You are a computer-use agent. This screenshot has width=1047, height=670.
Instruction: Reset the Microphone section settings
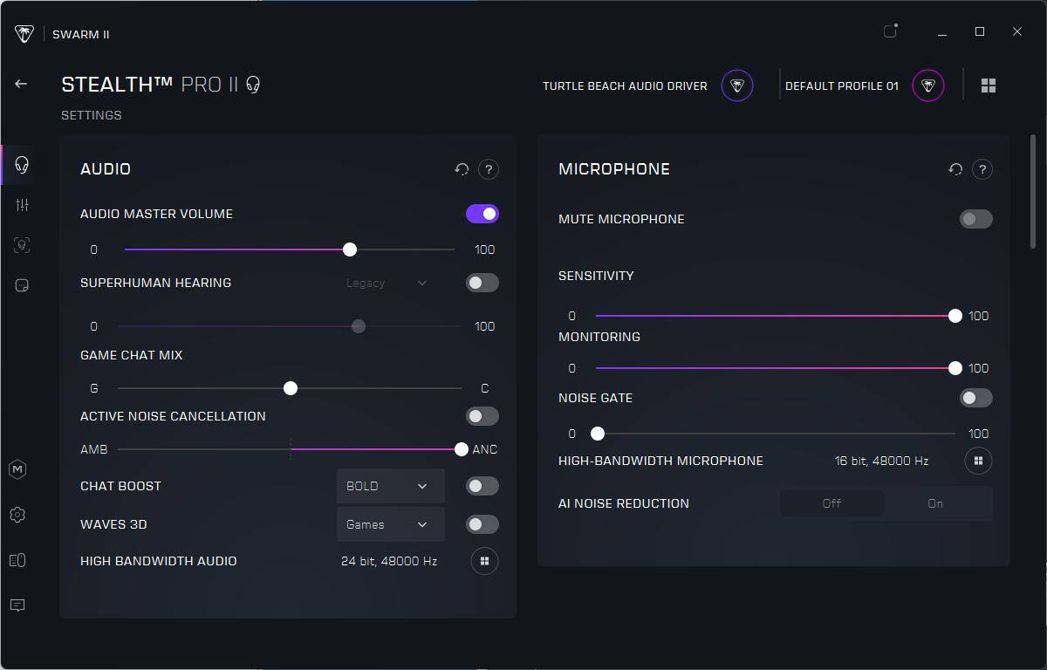pyautogui.click(x=955, y=169)
